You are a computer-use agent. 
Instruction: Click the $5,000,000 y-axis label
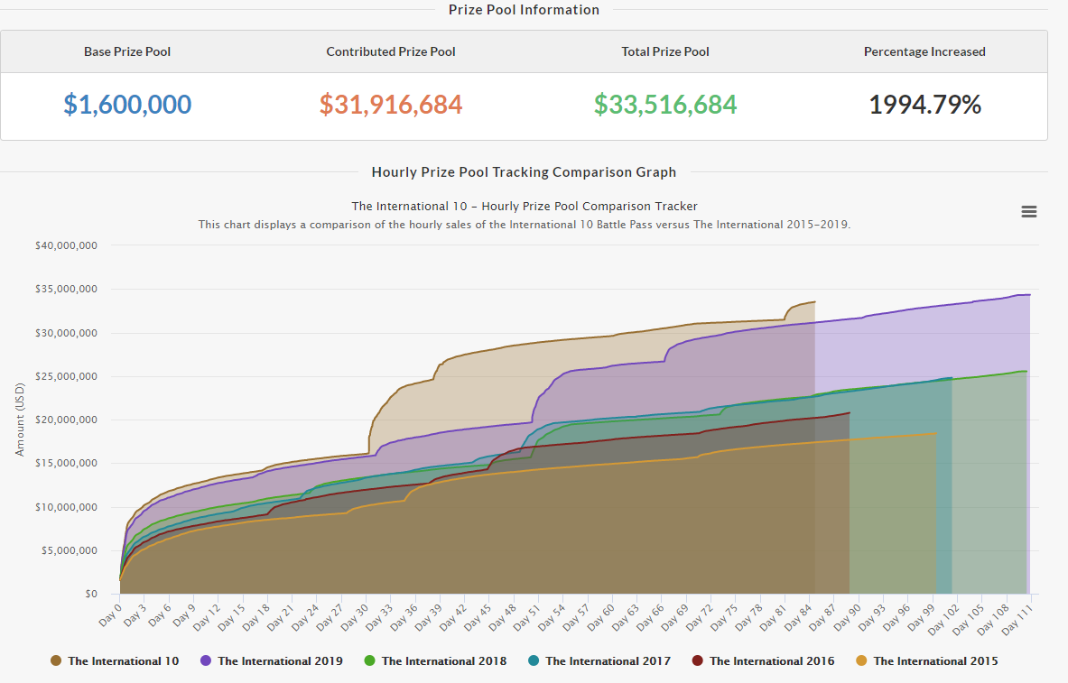click(x=70, y=550)
